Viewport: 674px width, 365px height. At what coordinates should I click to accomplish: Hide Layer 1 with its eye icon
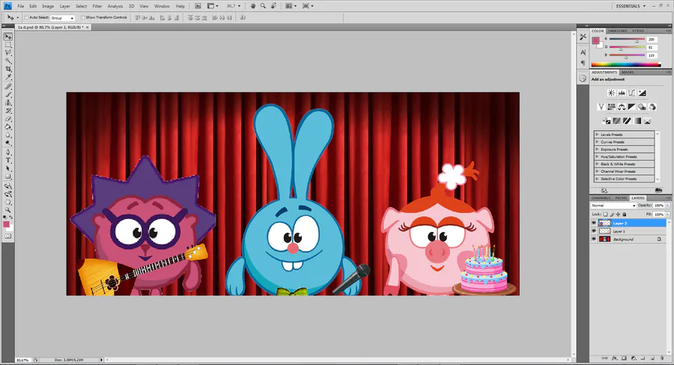pos(594,231)
